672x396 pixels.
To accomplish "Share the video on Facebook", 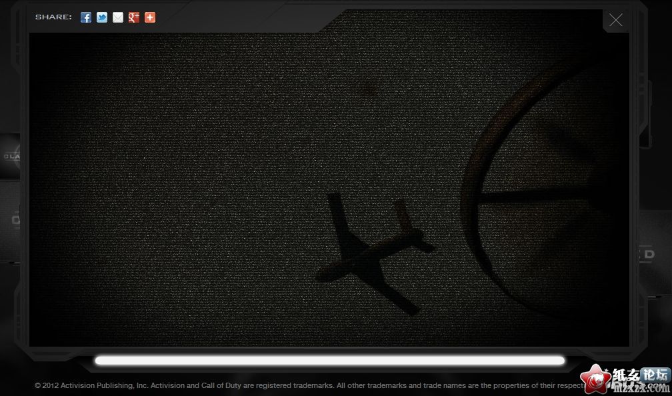I will tap(86, 17).
